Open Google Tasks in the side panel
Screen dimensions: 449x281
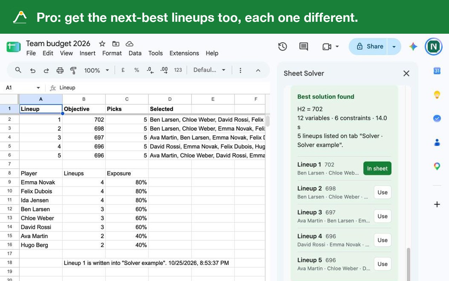pos(437,118)
